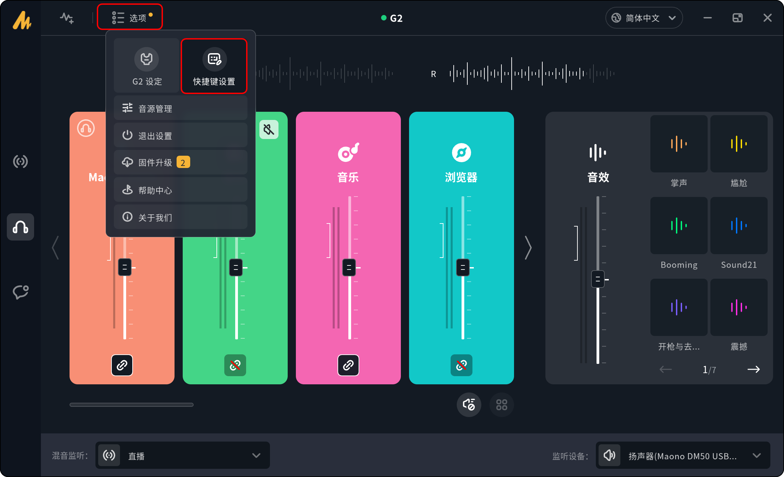
Task: Select the broadcast sidebar icon
Action: [20, 161]
